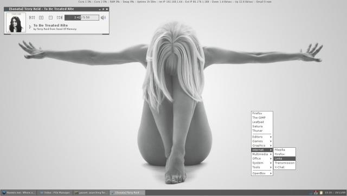The height and width of the screenshot is (196, 347).
Task: Switch to the Sonata Terry Reid taskbar entry
Action: click(x=127, y=193)
